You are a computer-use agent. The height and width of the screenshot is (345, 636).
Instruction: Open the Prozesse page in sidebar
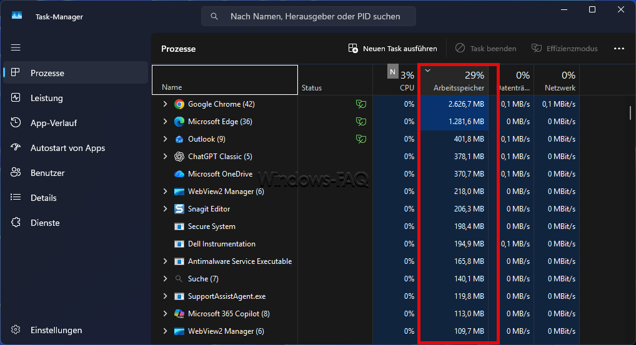(76, 73)
